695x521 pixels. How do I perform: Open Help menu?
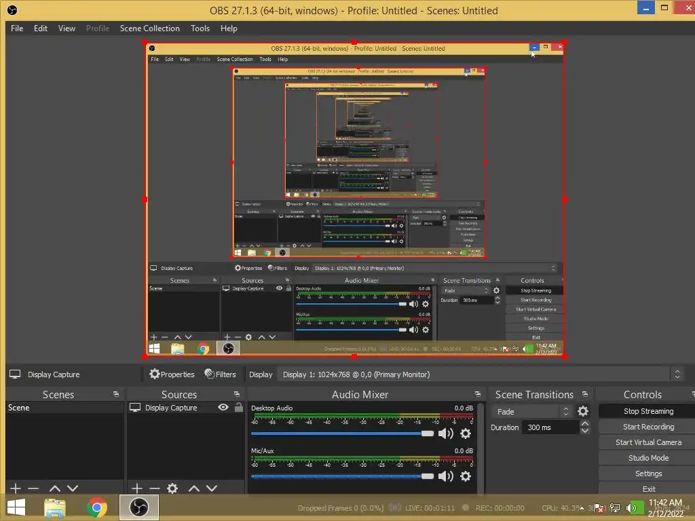[229, 28]
